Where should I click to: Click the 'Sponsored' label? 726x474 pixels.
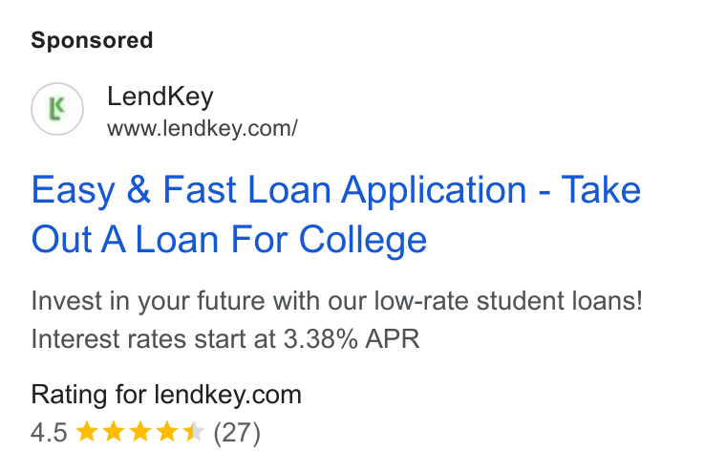[x=92, y=40]
